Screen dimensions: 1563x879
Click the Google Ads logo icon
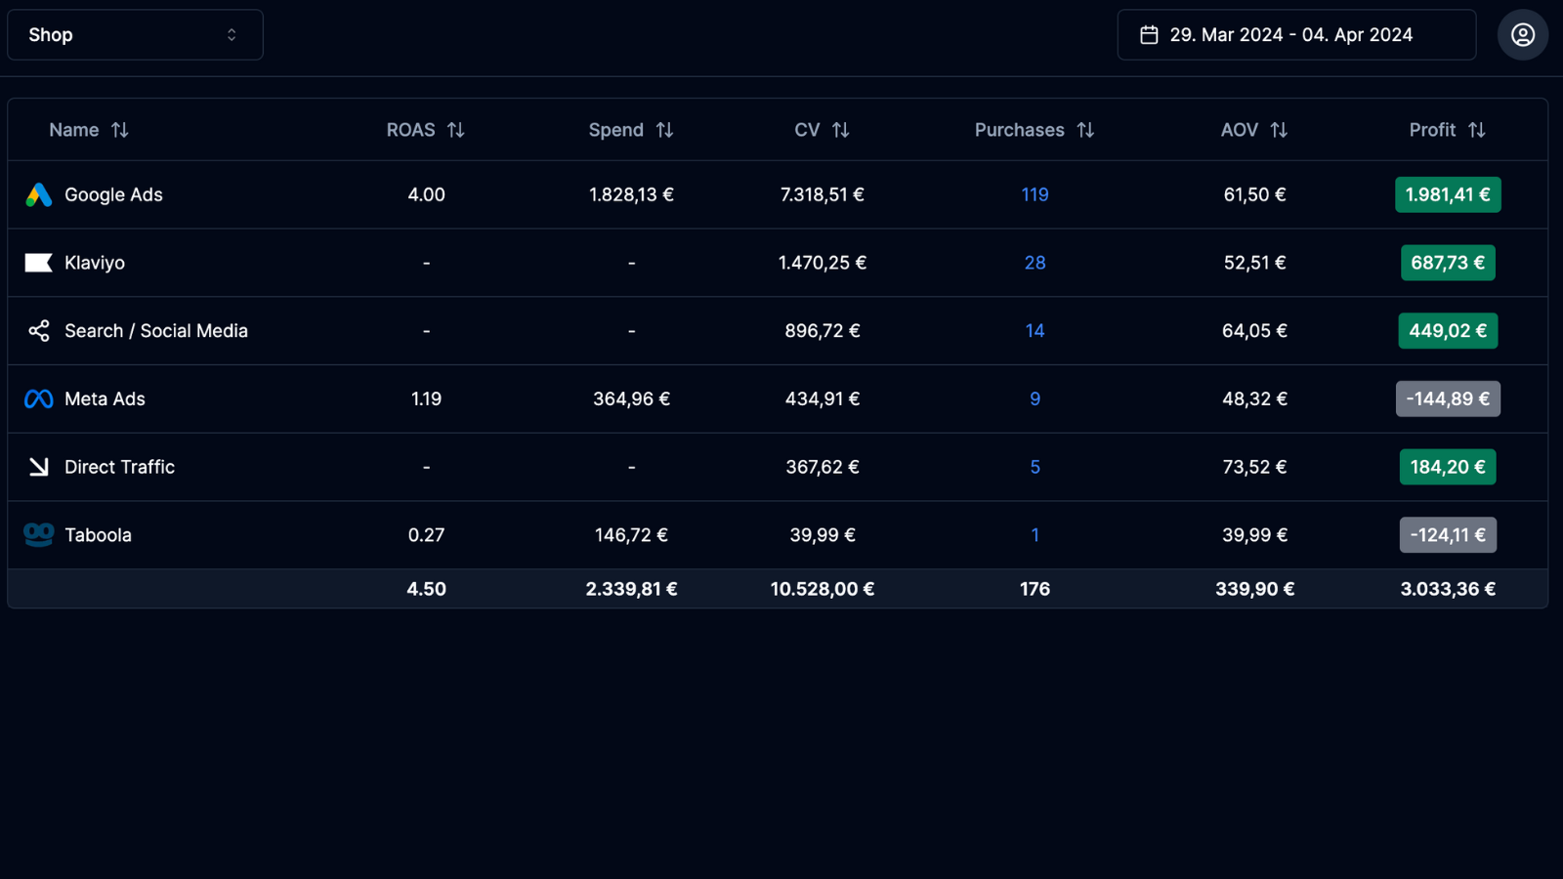pyautogui.click(x=39, y=194)
